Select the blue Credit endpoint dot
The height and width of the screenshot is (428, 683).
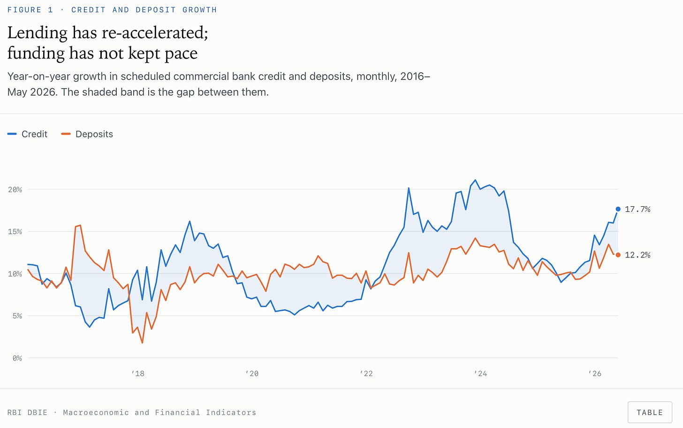[618, 209]
